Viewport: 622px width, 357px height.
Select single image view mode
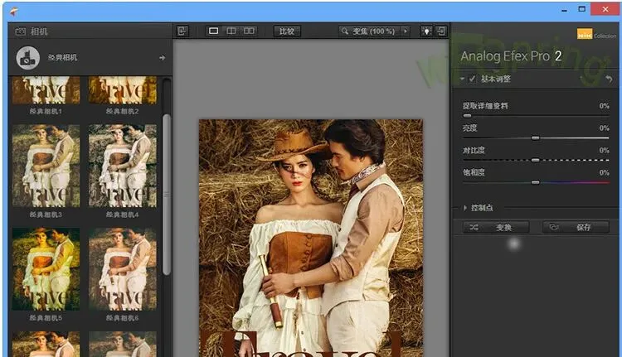213,31
